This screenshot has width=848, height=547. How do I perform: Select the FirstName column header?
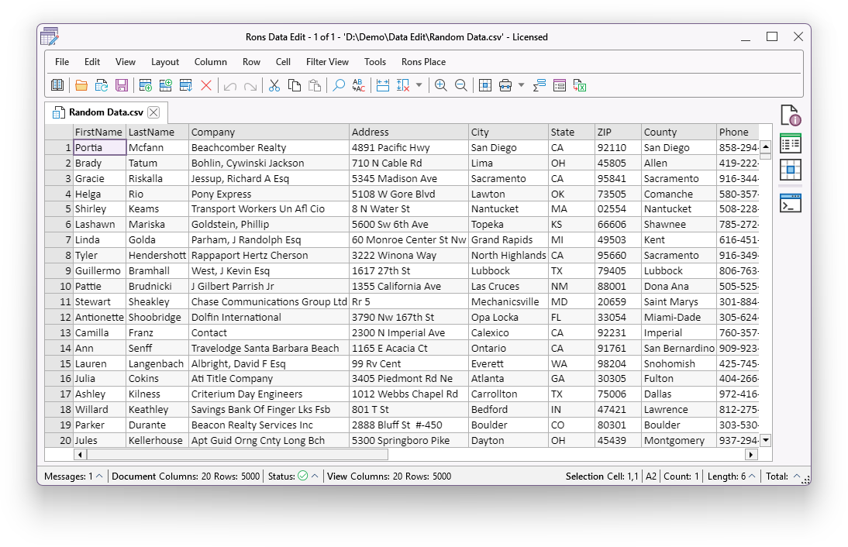[x=99, y=132]
